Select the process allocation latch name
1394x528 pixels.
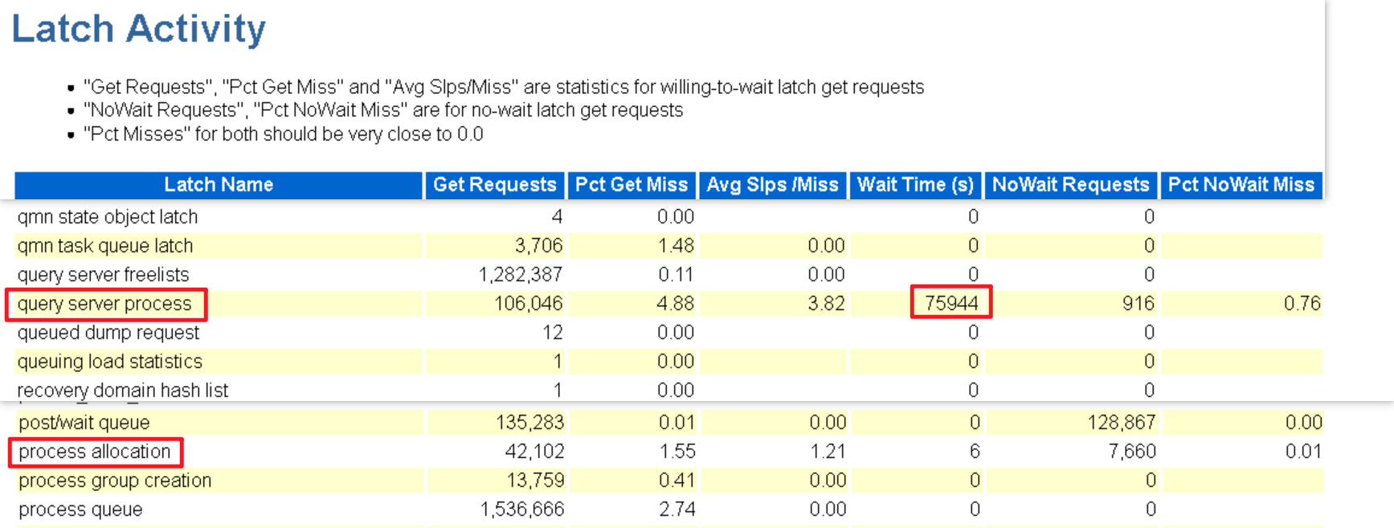(95, 452)
